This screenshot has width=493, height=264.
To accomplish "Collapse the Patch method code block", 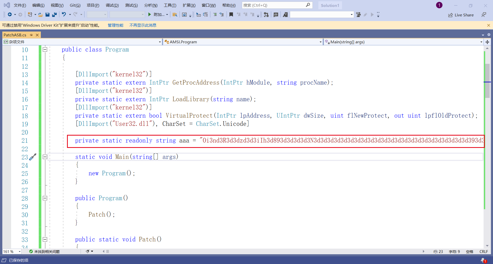I will [x=45, y=239].
